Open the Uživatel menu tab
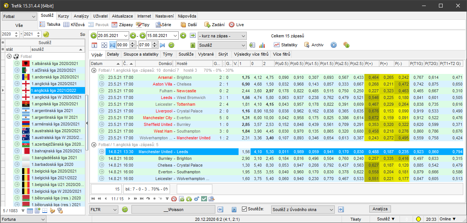The width and height of the screenshot is (467, 223). click(100, 16)
